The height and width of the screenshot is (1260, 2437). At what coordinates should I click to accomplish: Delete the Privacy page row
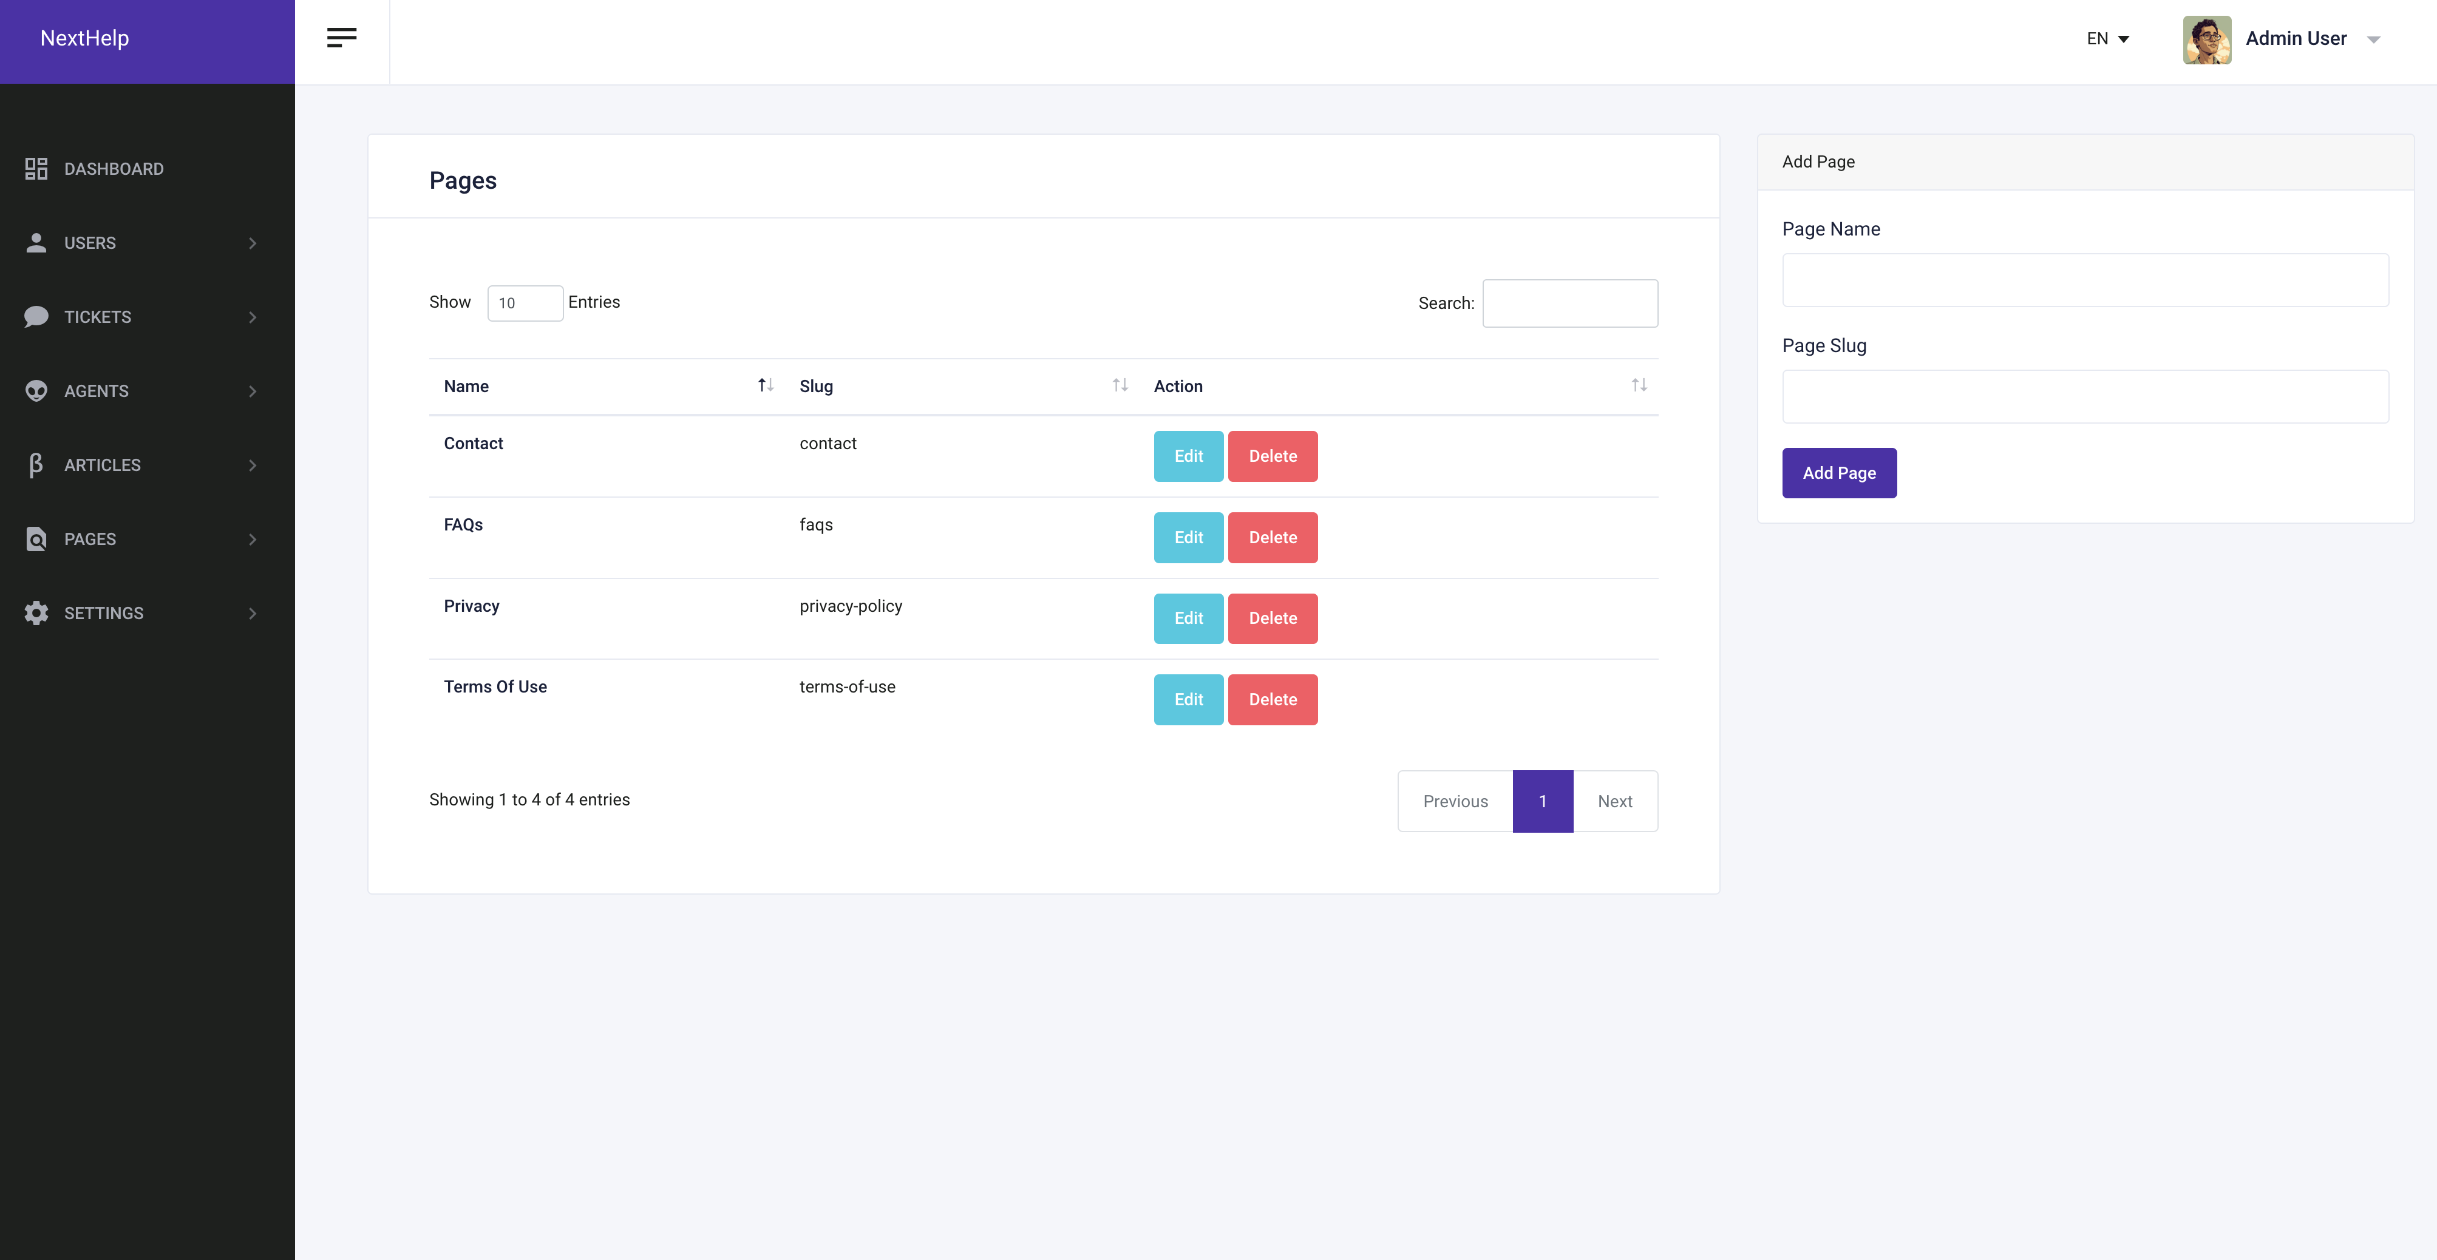coord(1273,618)
